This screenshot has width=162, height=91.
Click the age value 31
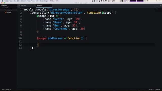click(x=75, y=22)
